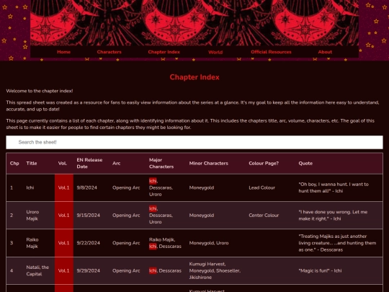Screen dimensions: 389x292
Task: Open the Home navigation link
Action: (x=63, y=52)
